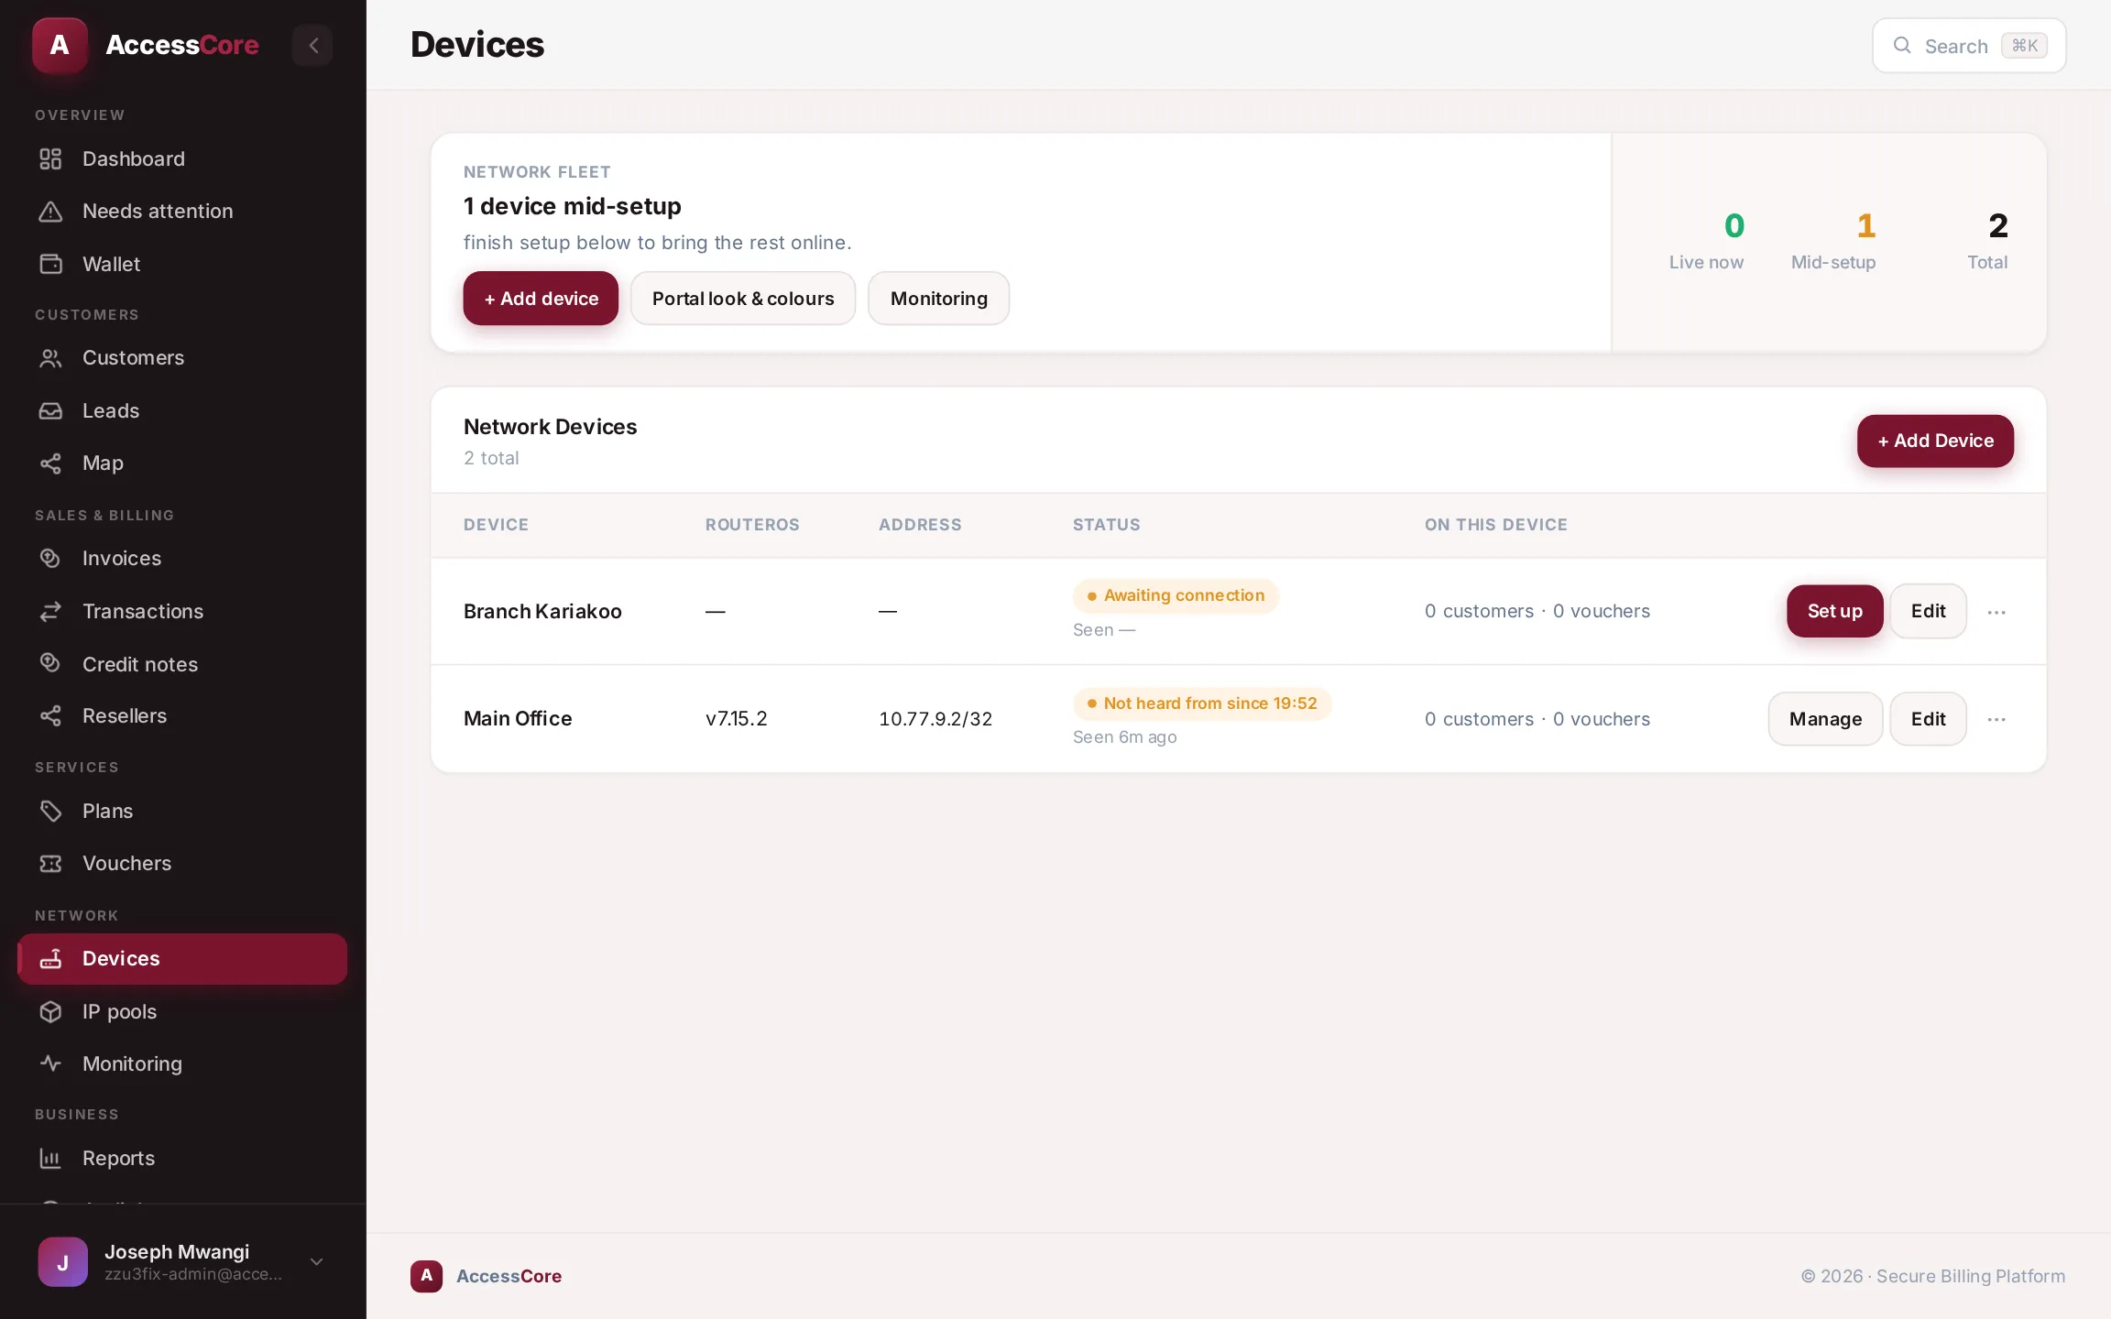Image resolution: width=2111 pixels, height=1319 pixels.
Task: Edit the Main Office device
Action: 1928,719
